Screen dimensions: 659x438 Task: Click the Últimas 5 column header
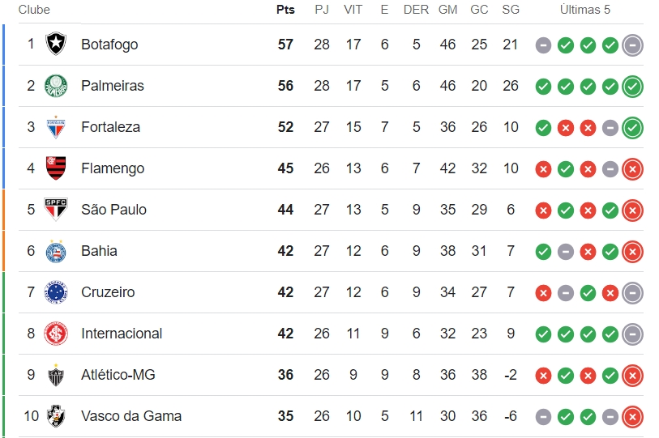(585, 10)
